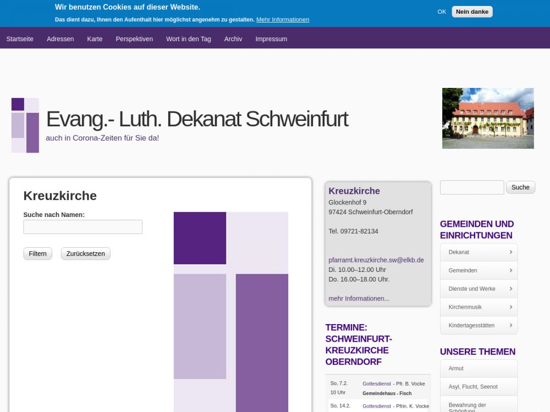This screenshot has height=412, width=550.
Task: Open the pfarramt.kreuzkirche.sw@elkb.de email link
Action: coord(376,260)
